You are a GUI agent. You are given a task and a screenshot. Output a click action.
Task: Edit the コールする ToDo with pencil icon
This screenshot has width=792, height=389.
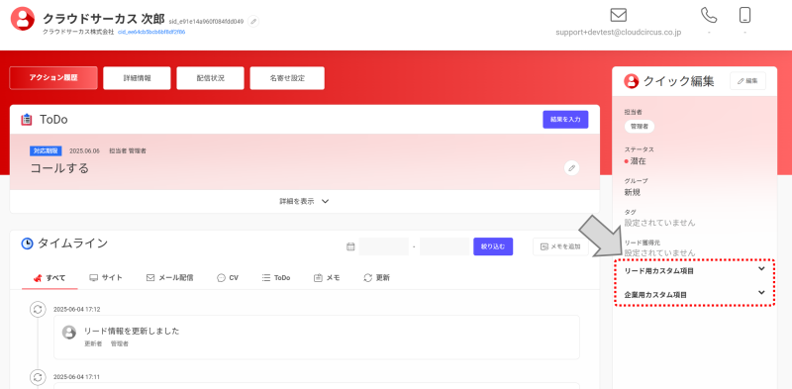pos(571,168)
